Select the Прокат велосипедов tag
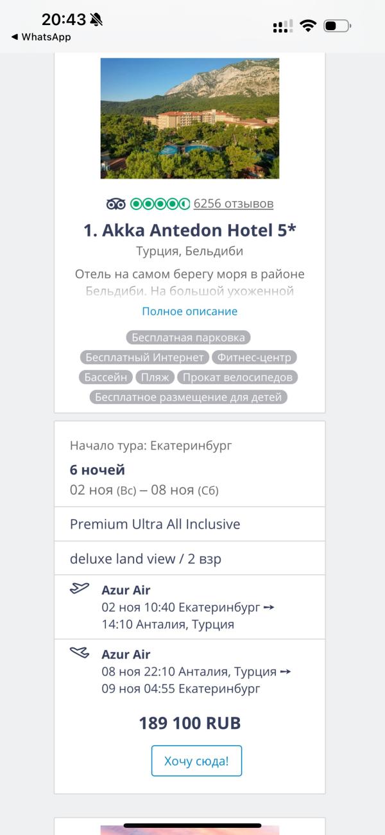385x835 pixels. click(x=238, y=377)
